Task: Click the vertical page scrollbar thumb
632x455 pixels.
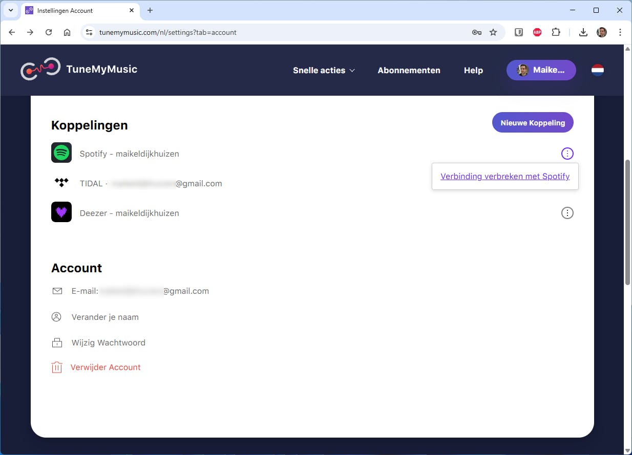Action: [x=628, y=222]
